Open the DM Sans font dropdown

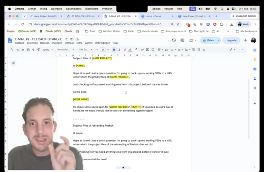[x=86, y=50]
